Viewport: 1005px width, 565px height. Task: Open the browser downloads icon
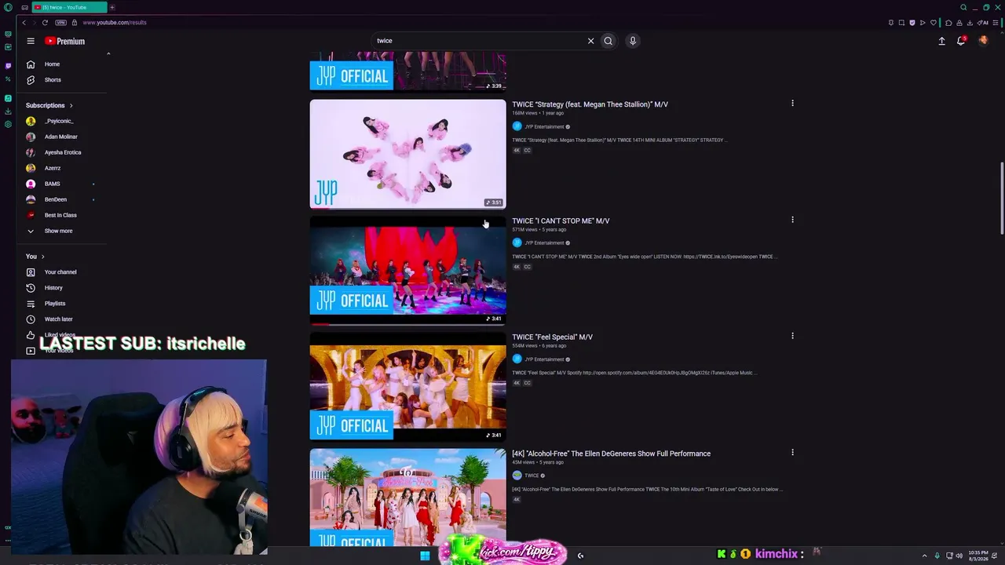(x=970, y=23)
